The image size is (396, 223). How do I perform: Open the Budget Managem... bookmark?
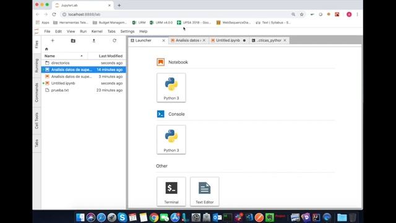[x=110, y=22]
